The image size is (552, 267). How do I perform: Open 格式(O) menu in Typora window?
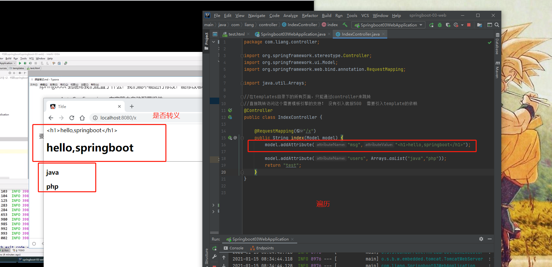tap(64, 85)
